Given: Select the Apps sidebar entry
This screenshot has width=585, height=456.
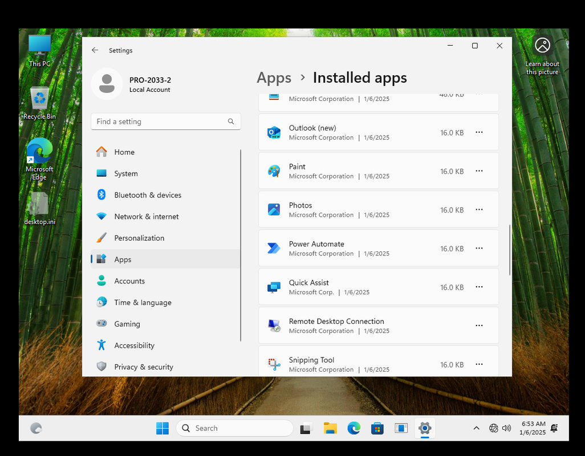Looking at the screenshot, I should pos(165,259).
